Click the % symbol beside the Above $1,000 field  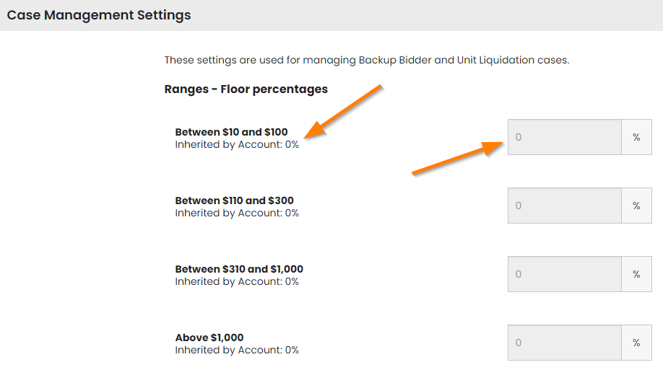[636, 343]
